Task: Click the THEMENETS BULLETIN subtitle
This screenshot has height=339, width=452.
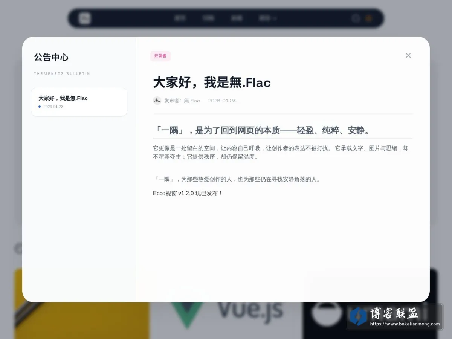Action: pos(62,74)
